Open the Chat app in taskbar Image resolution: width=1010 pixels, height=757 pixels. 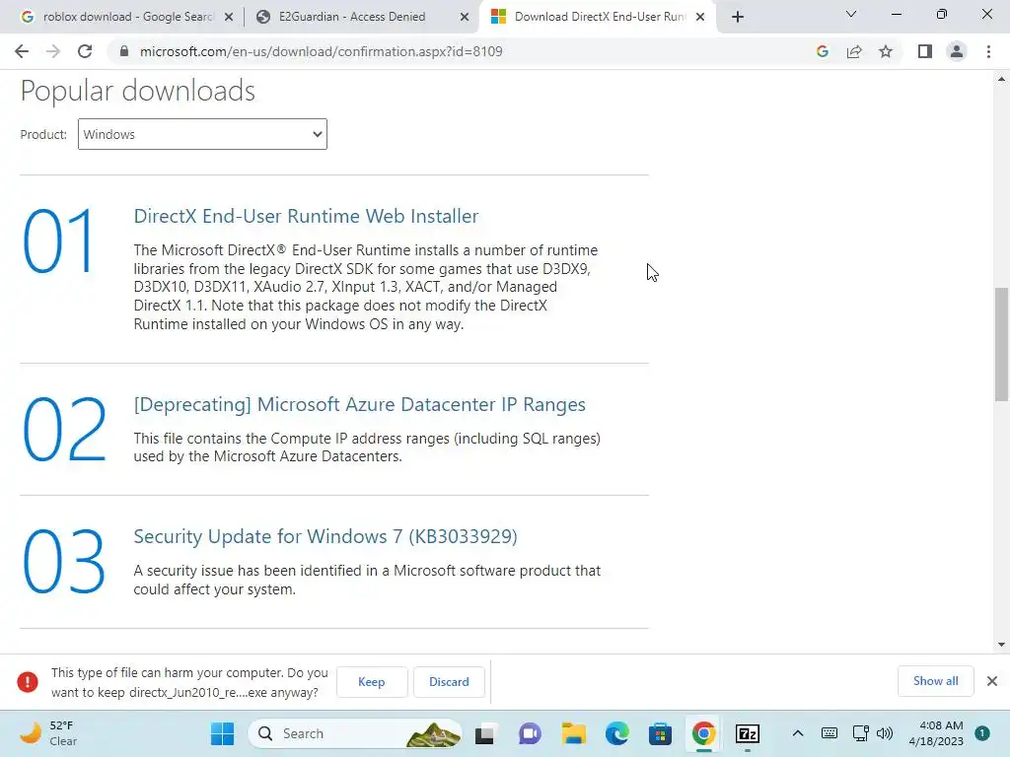tap(530, 733)
